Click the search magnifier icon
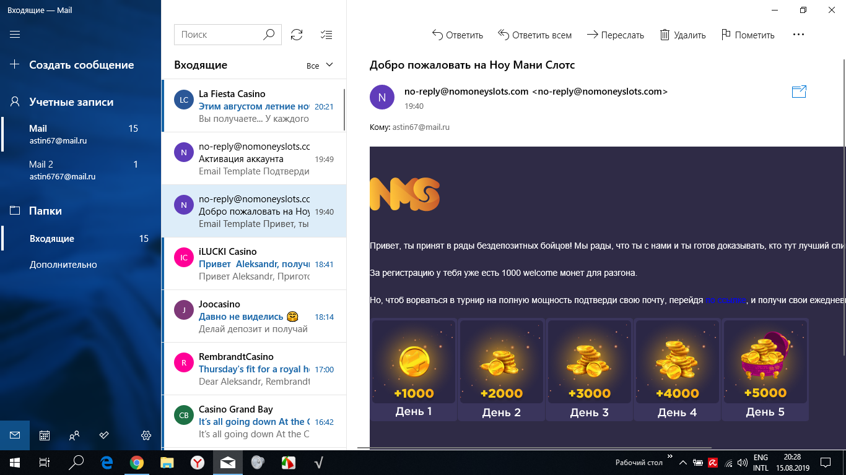The image size is (846, 475). (269, 35)
